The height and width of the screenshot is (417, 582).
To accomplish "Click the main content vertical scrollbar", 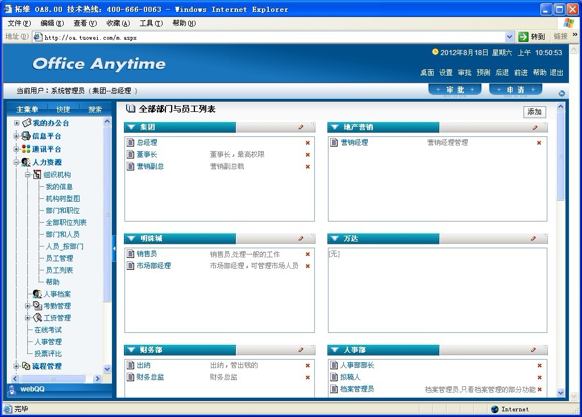I will [x=560, y=250].
